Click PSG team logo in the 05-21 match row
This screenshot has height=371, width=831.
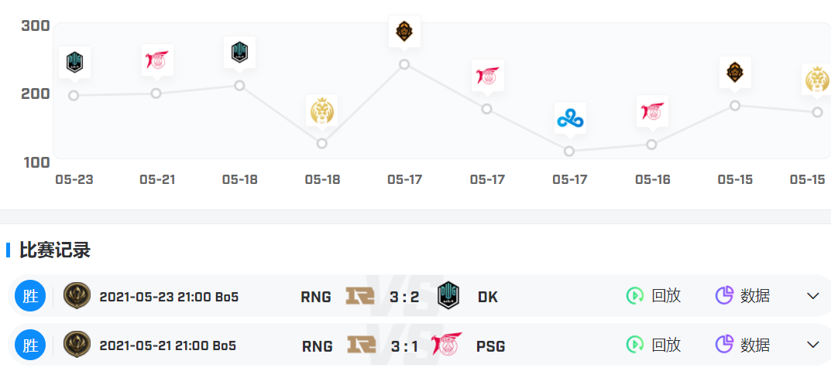pyautogui.click(x=448, y=345)
